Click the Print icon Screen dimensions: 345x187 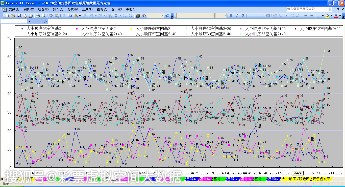tap(38, 16)
